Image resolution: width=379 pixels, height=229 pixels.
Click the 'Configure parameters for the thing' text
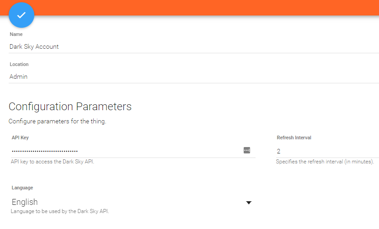[x=57, y=122]
